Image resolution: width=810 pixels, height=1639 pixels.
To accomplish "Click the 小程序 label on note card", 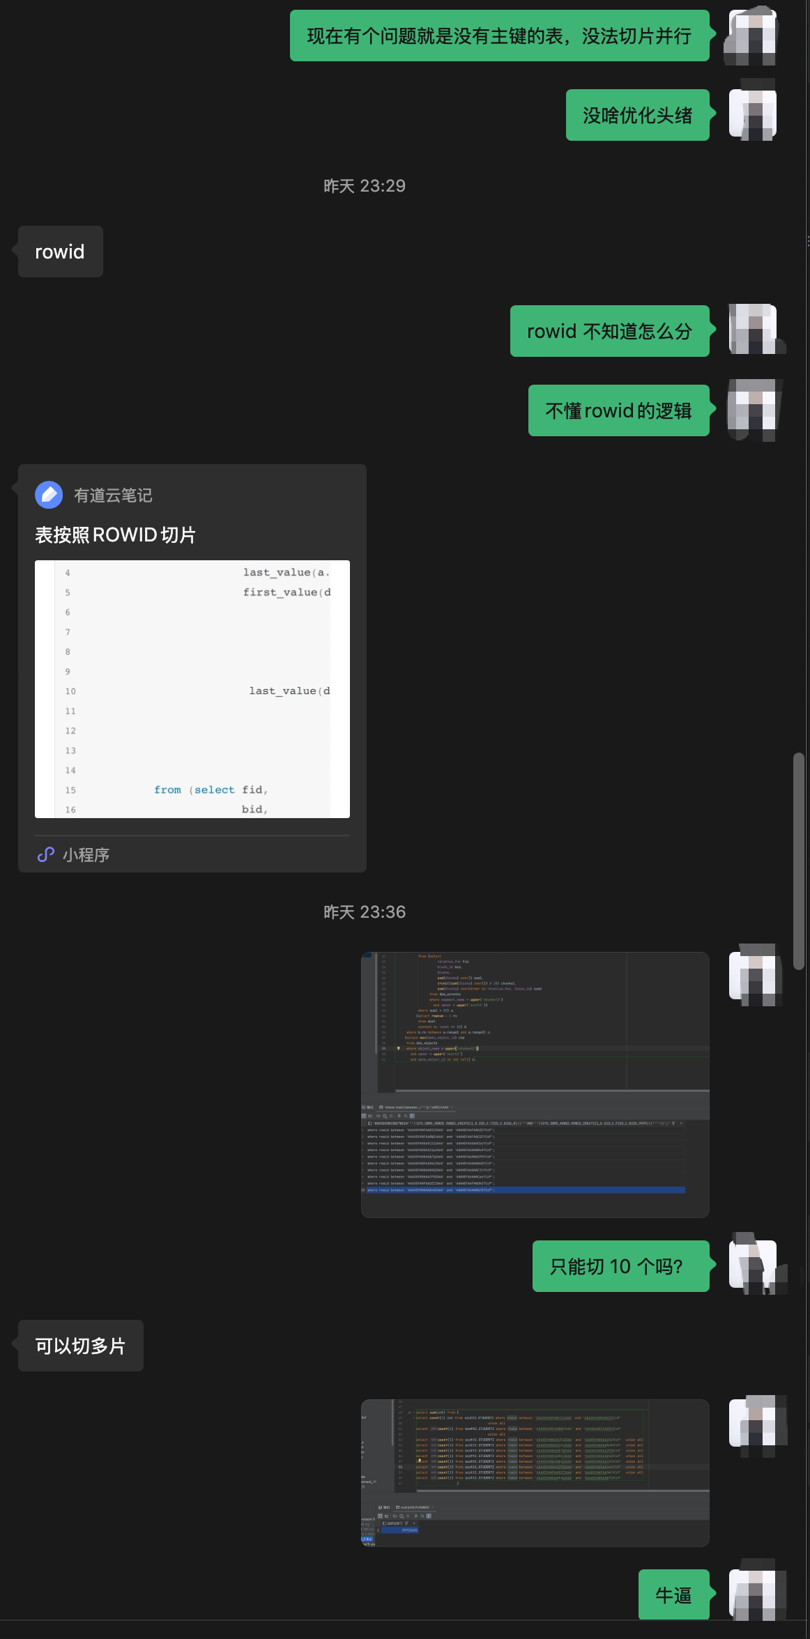I will pos(86,855).
